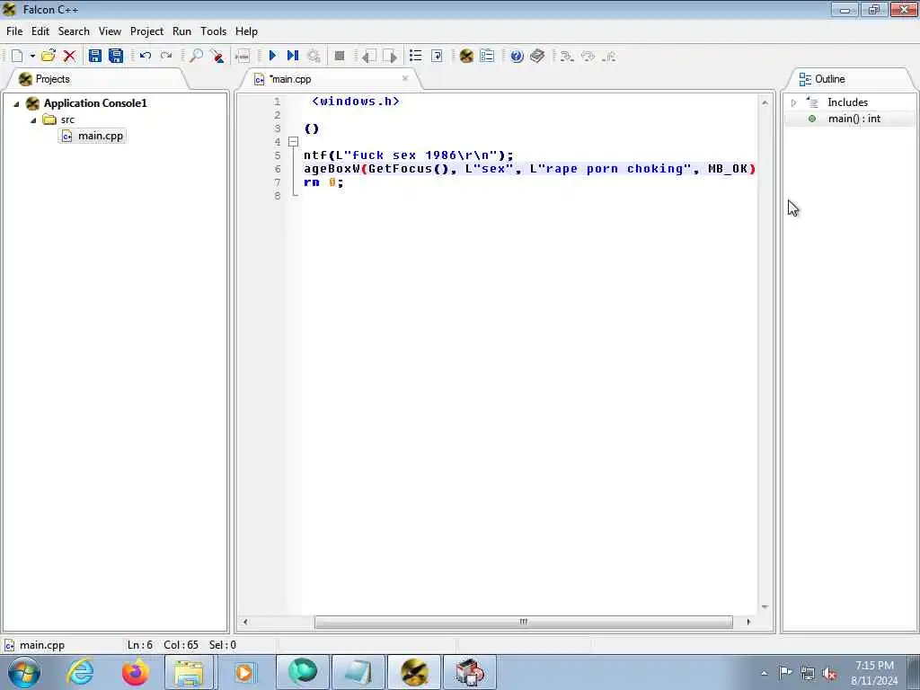
Task: Click the muted volume tray icon
Action: [x=829, y=674]
